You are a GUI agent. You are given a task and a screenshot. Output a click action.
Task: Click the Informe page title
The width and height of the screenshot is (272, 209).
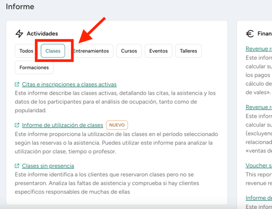tap(20, 7)
